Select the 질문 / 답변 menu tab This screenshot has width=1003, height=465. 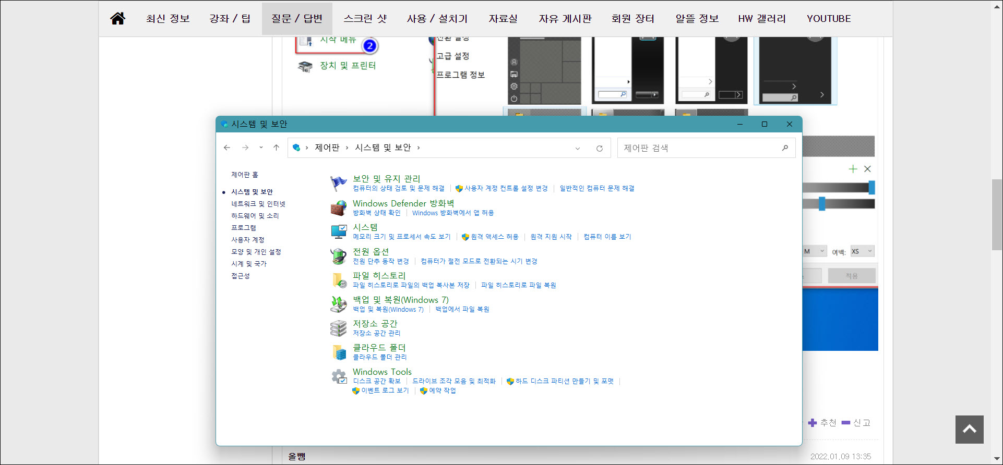[x=297, y=18]
